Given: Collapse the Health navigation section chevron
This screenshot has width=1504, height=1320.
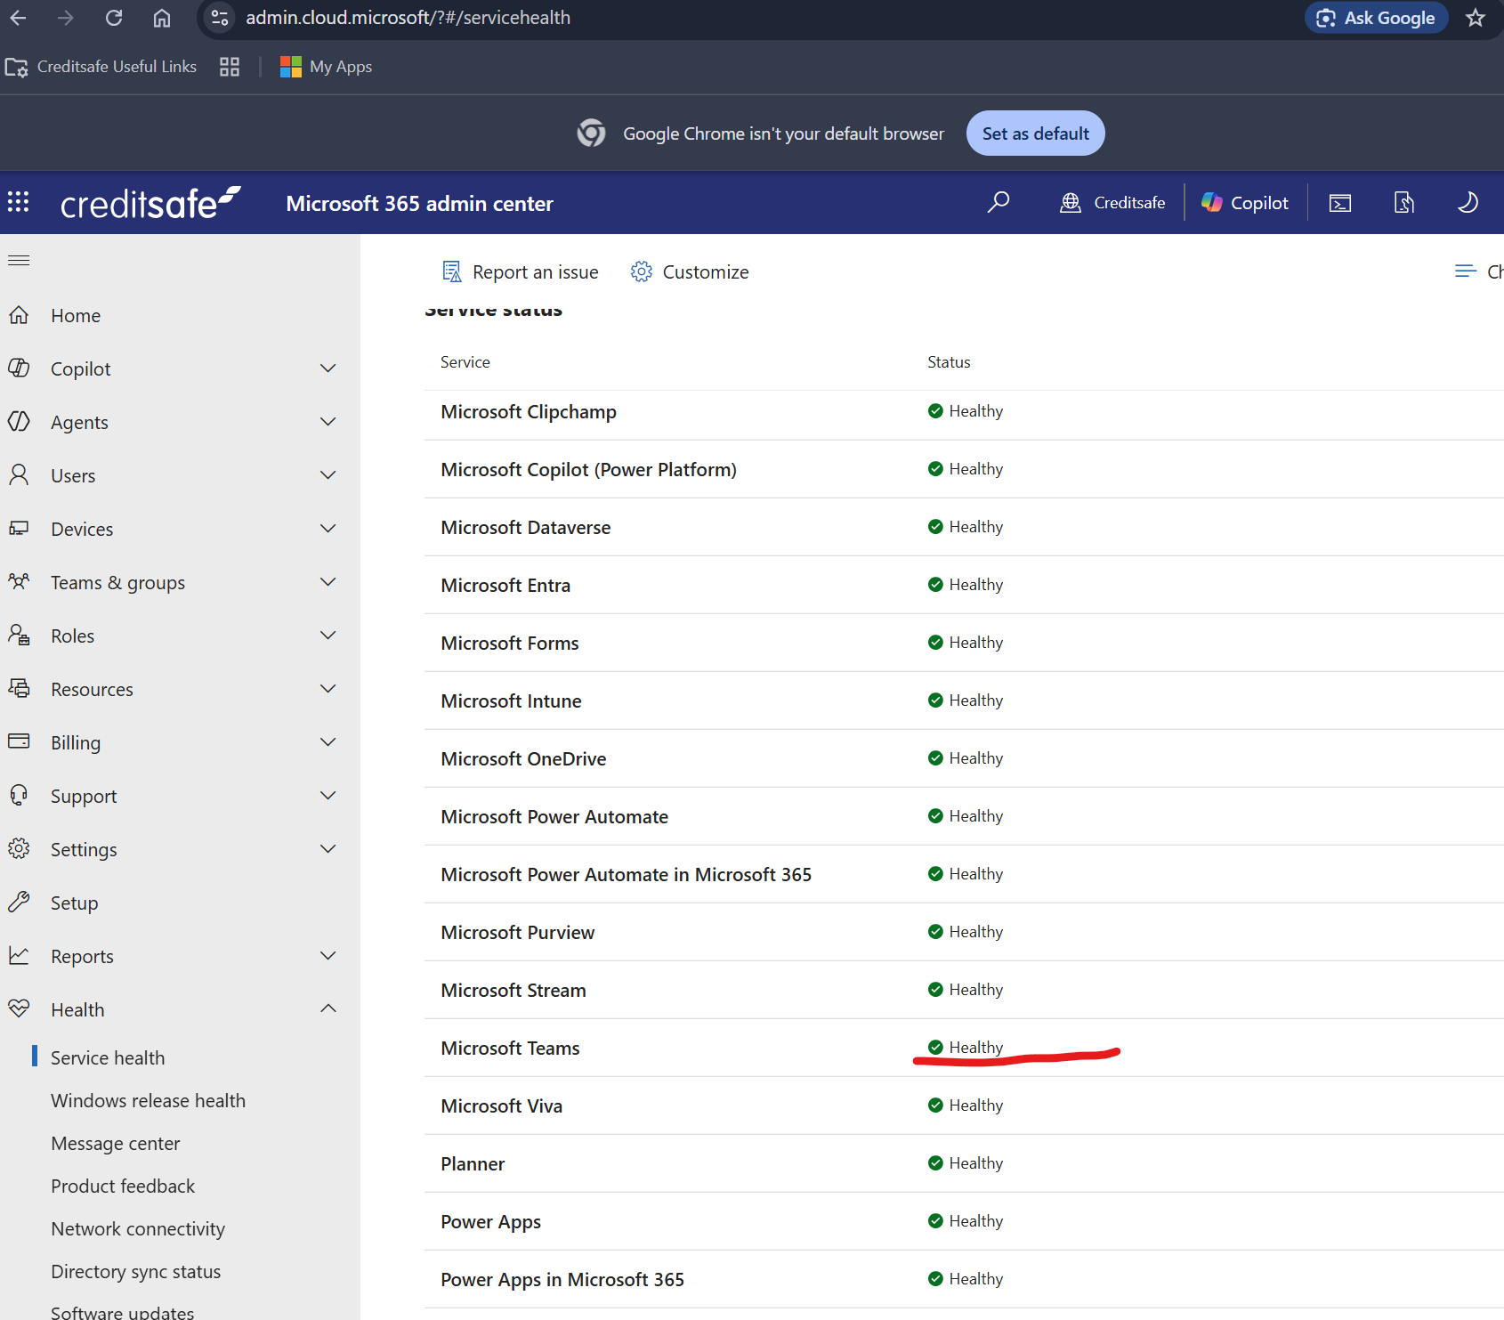Looking at the screenshot, I should pos(328,1008).
